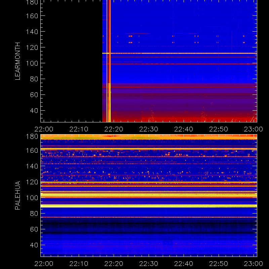Click the LEARMONTH vertical axis title

tap(18, 61)
